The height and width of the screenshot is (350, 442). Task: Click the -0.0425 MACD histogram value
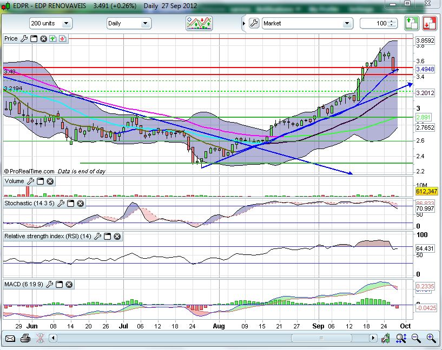click(426, 308)
